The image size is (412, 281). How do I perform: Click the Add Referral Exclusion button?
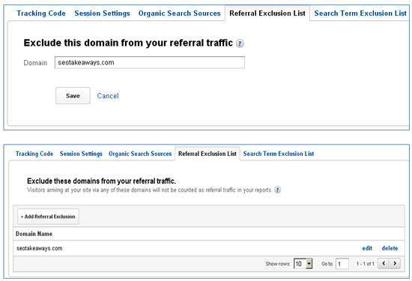click(48, 217)
